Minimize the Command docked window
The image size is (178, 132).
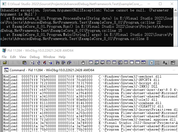click(x=174, y=70)
